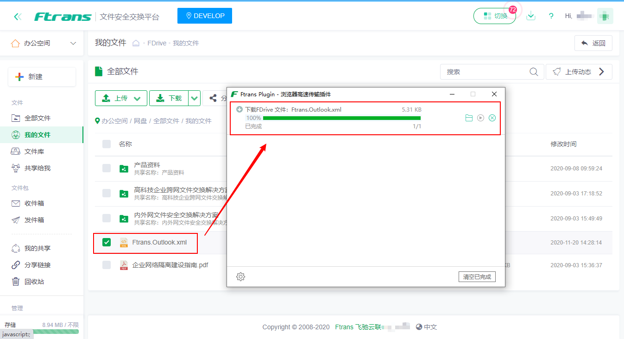The width and height of the screenshot is (624, 339).
Task: Toggle the select-all checkbox beside 名称
Action: (107, 144)
